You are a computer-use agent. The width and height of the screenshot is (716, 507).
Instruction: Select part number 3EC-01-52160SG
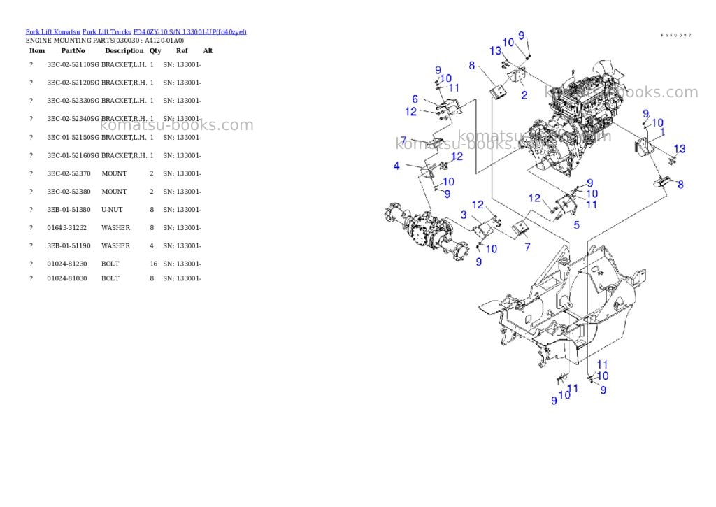pyautogui.click(x=73, y=156)
